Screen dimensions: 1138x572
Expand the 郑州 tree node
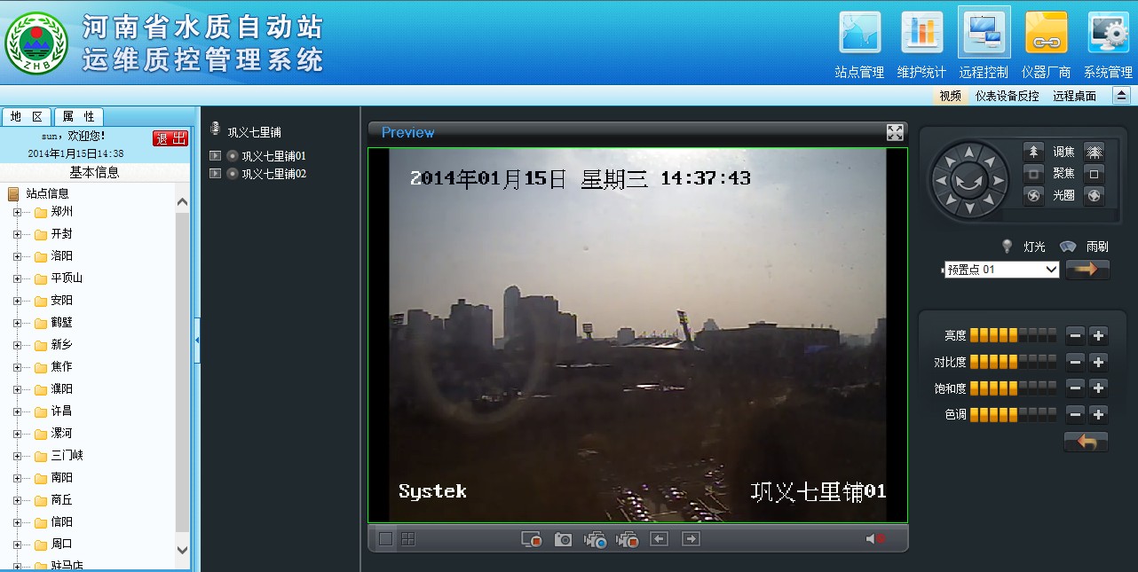point(17,212)
